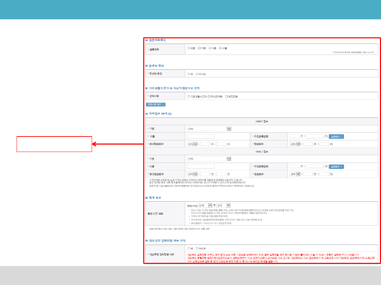The width and height of the screenshot is (381, 285).
Task: Click father's 휴대전화번호 middle number field
Action: click(205, 144)
